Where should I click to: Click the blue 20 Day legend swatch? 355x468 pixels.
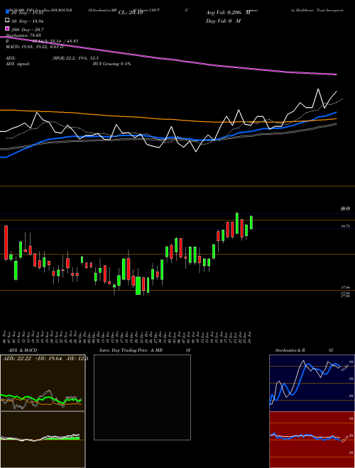click(7, 12)
